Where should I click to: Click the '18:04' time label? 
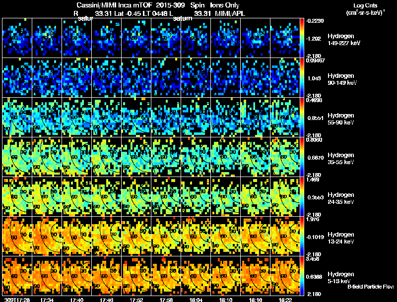pyautogui.click(x=196, y=300)
